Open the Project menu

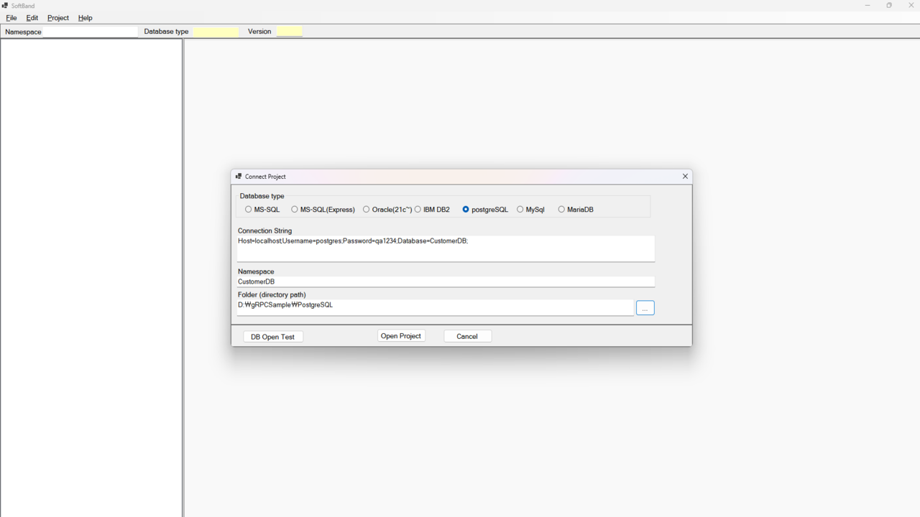click(x=58, y=18)
